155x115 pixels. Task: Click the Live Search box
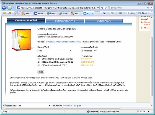coord(128,8)
